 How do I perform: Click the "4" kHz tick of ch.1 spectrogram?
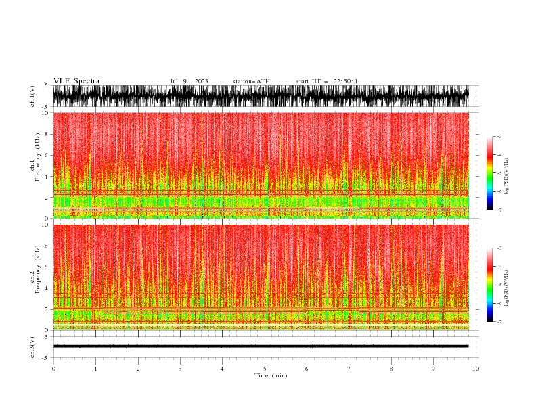tap(47, 177)
